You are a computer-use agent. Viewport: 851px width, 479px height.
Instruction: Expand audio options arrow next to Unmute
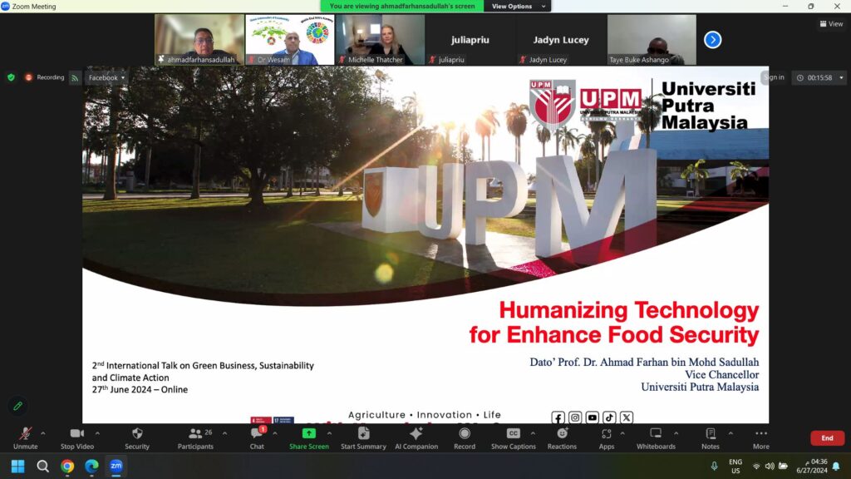[43, 433]
